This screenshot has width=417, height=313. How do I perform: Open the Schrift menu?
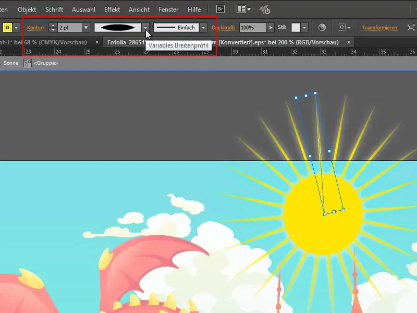54,9
